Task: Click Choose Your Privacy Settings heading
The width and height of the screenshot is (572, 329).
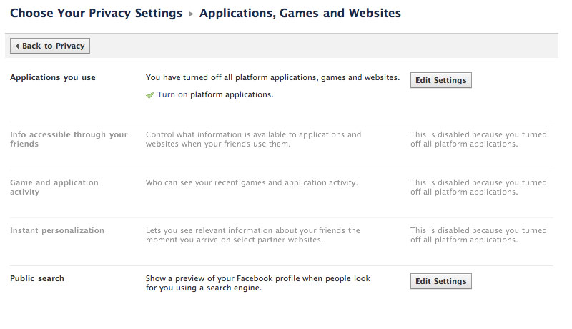Action: point(97,13)
